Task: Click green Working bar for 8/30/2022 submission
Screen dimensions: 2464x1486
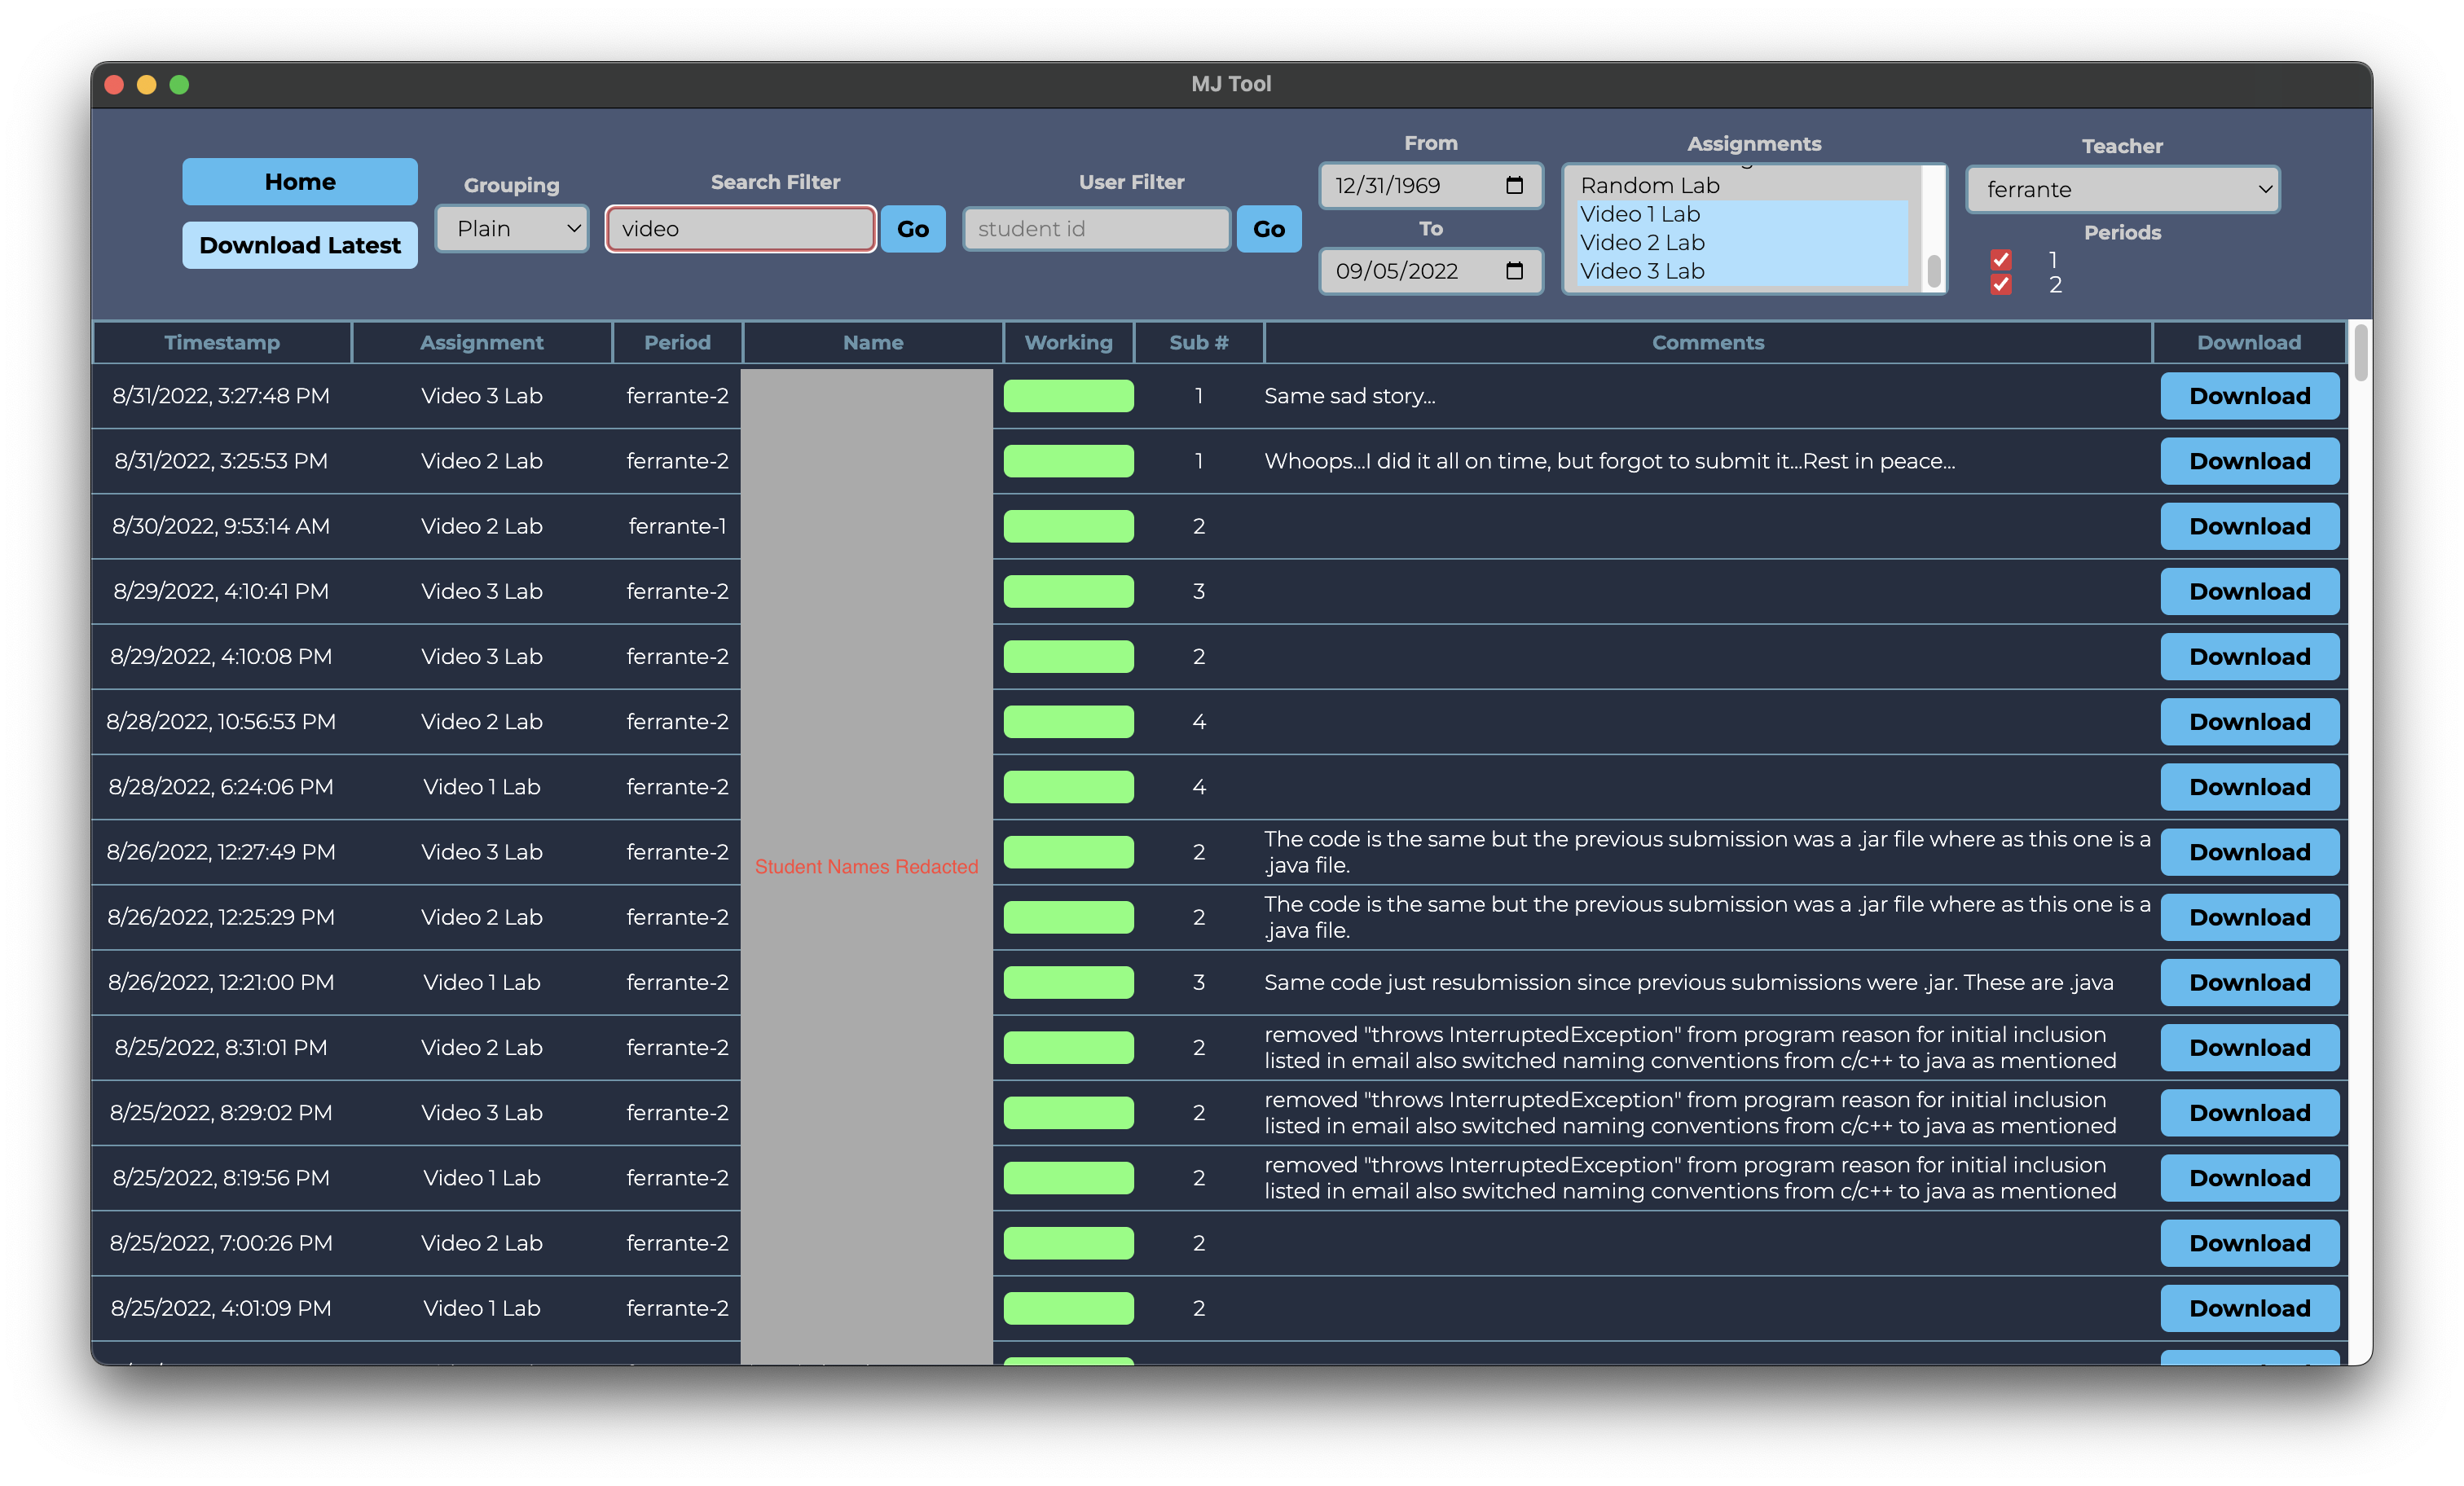Action: point(1068,526)
